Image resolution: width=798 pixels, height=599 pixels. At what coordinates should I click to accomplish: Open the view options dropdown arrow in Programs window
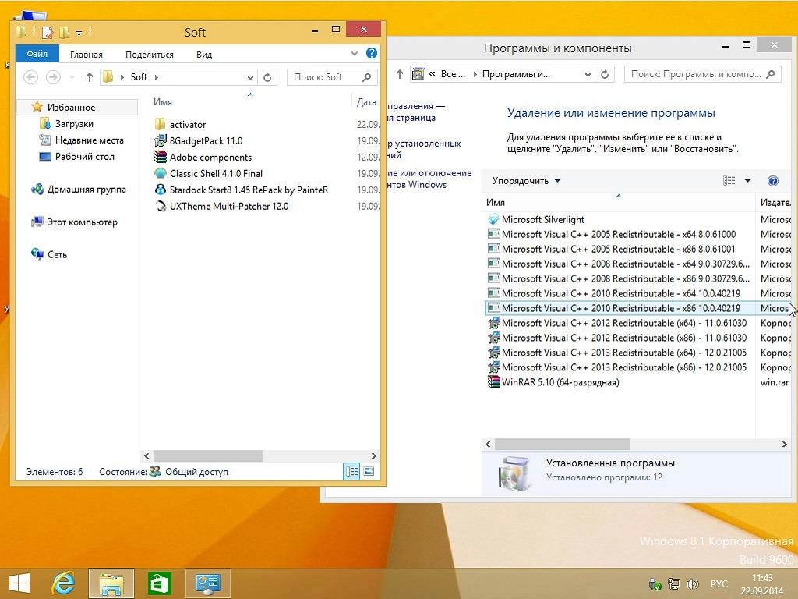tap(747, 181)
